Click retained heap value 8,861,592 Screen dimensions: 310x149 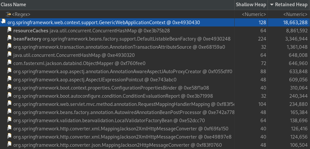point(297,31)
